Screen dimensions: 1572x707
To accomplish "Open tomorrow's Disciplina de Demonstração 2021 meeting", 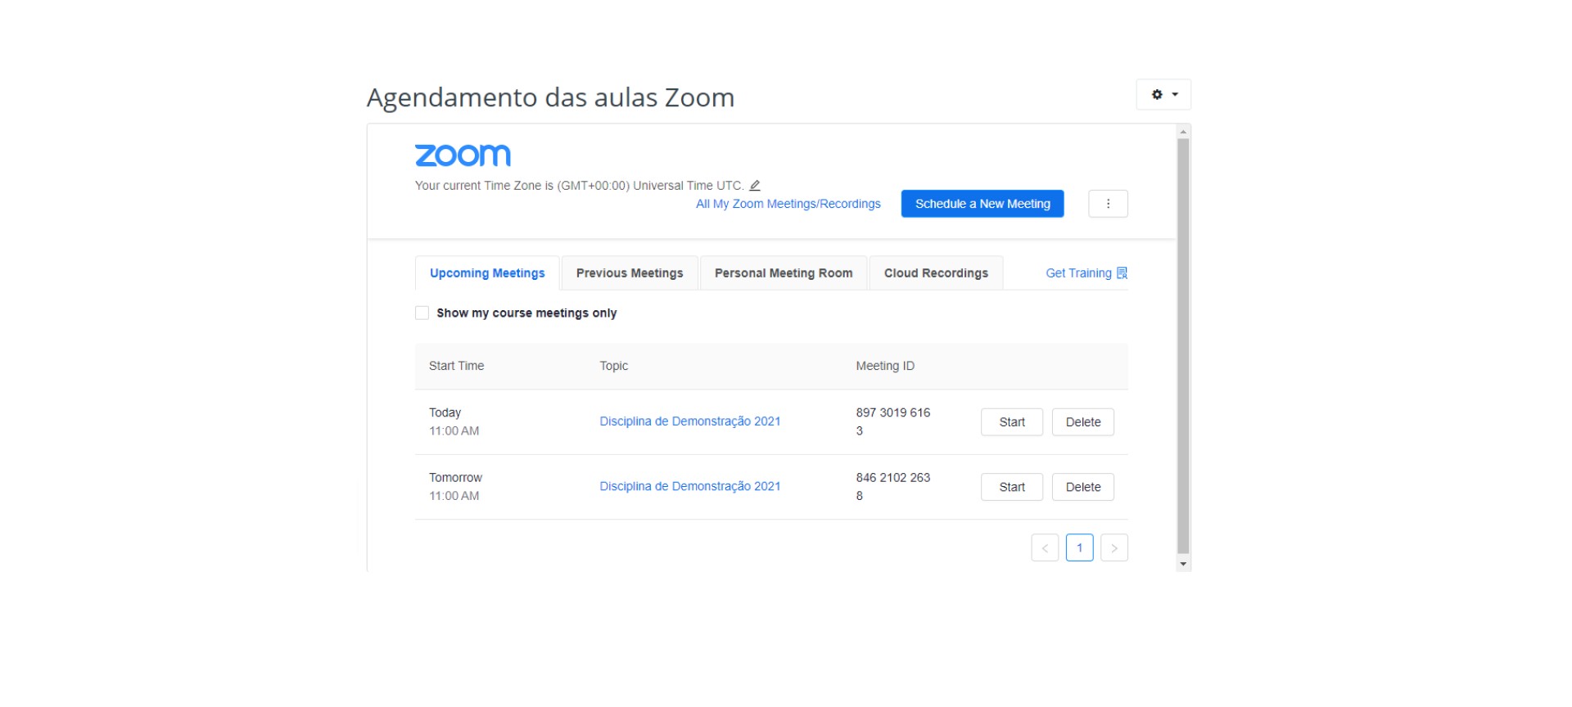I will [689, 486].
